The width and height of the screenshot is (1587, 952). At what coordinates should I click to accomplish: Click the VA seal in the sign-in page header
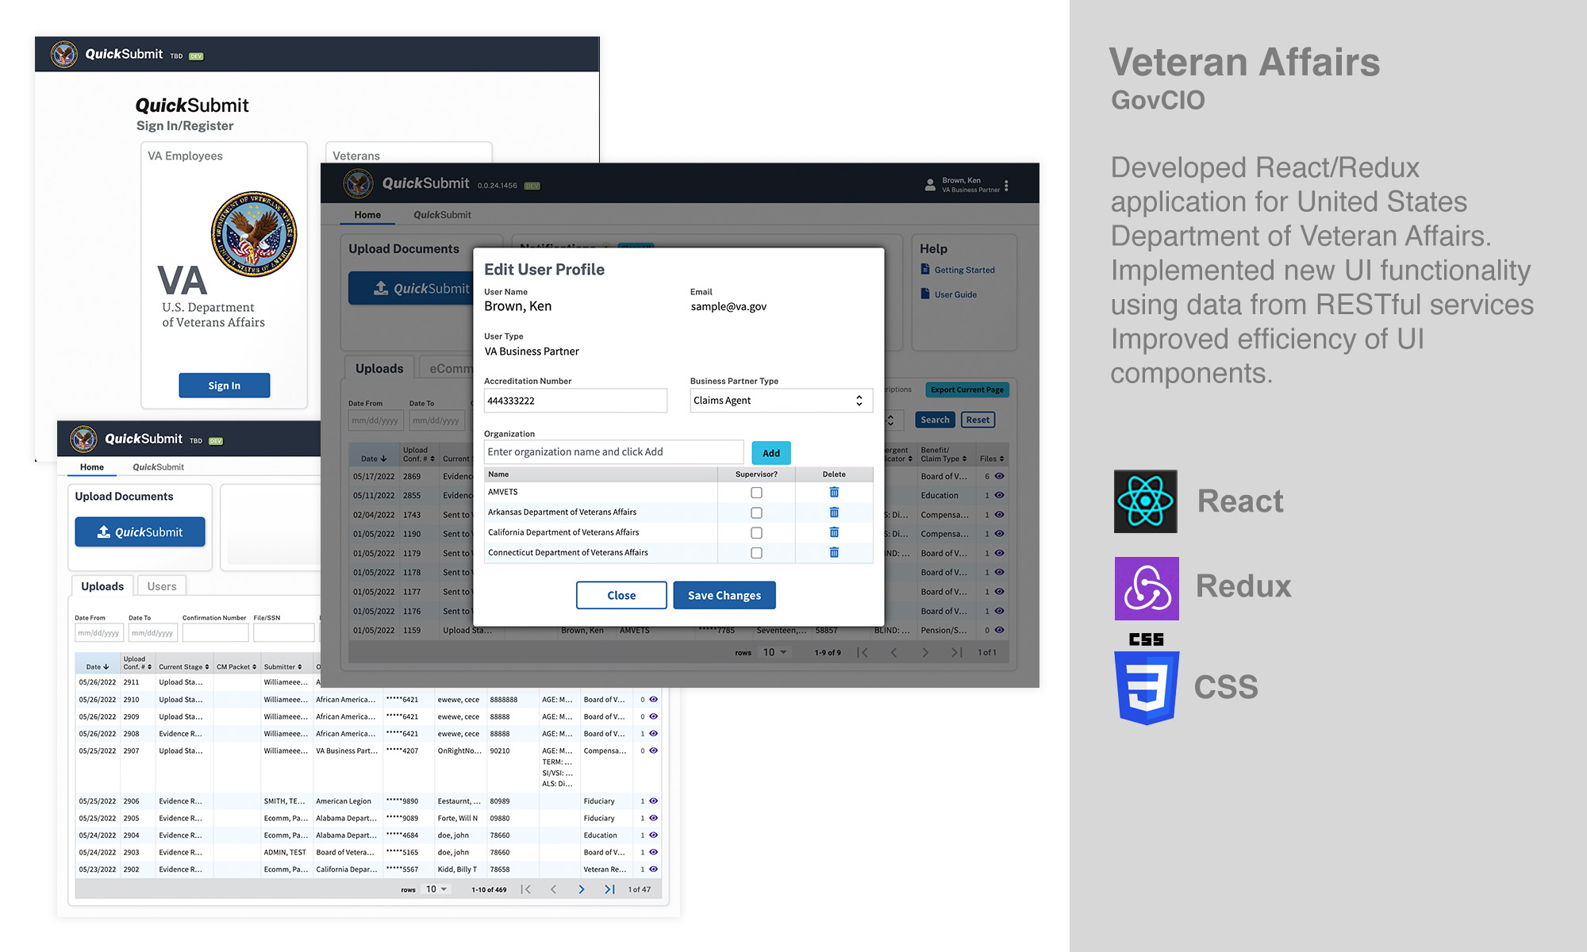pyautogui.click(x=64, y=54)
